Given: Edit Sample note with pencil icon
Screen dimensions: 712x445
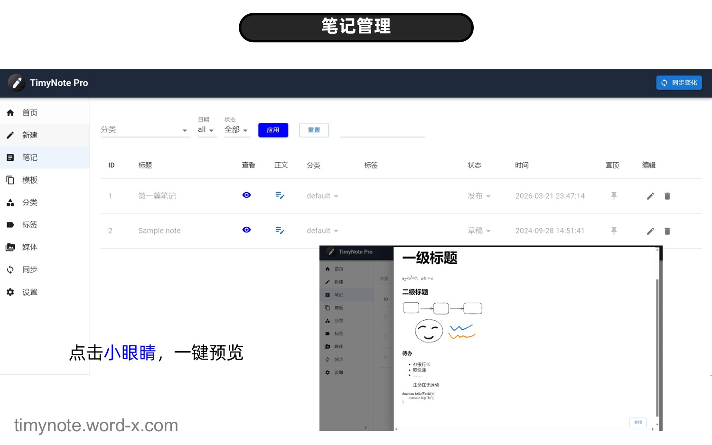Looking at the screenshot, I should coord(650,231).
